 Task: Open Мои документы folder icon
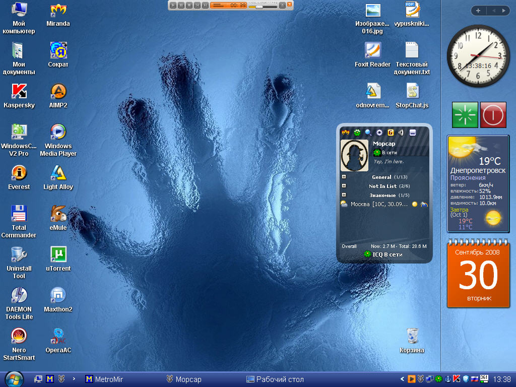click(19, 59)
